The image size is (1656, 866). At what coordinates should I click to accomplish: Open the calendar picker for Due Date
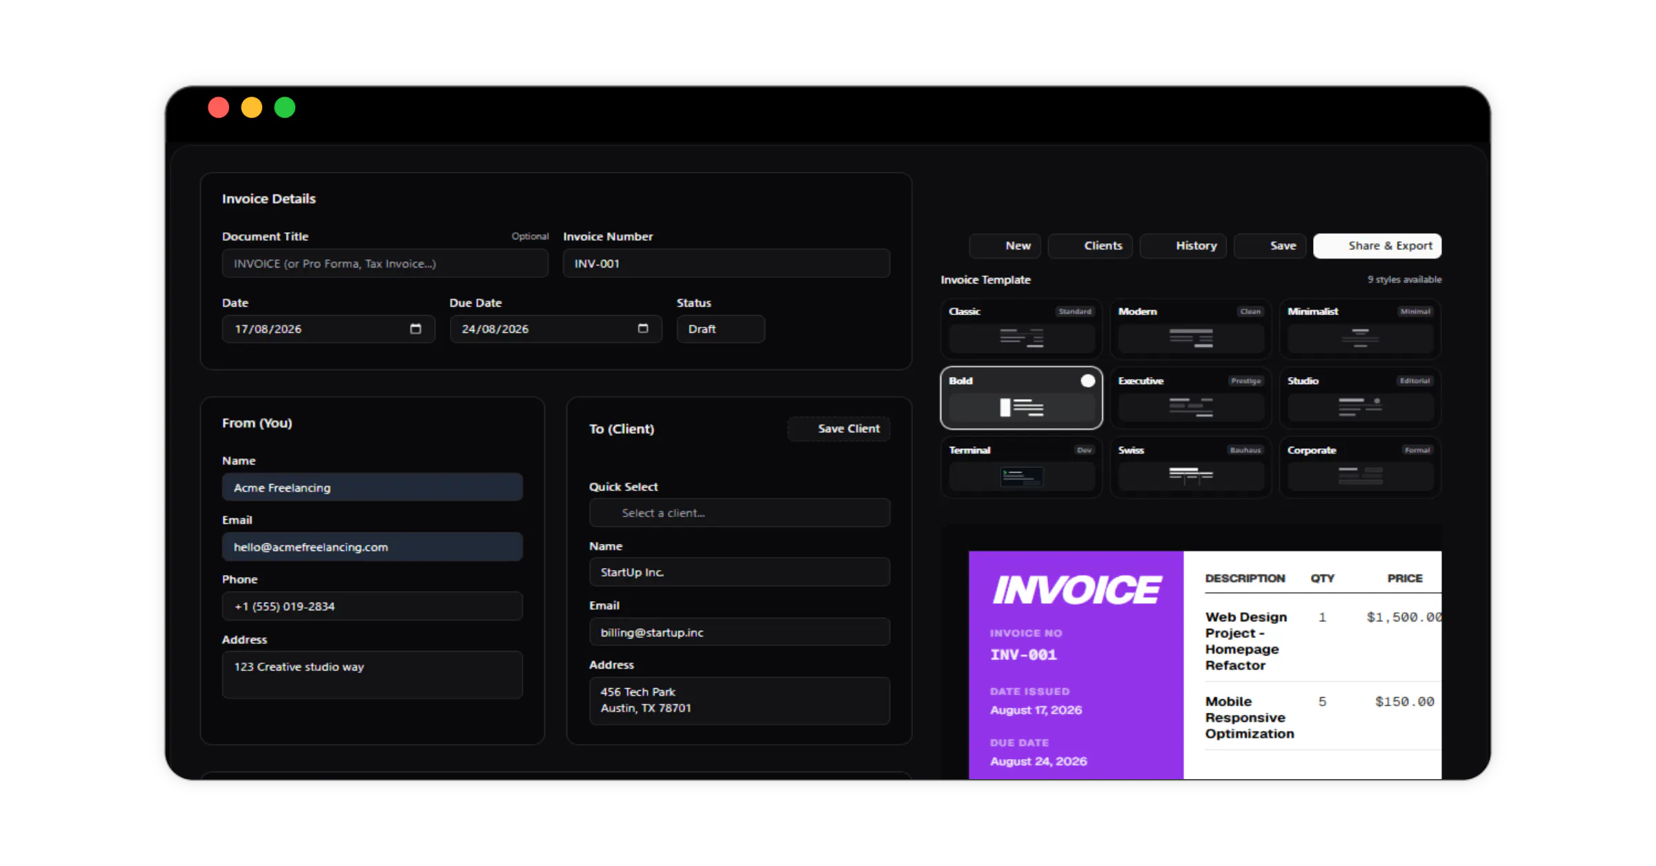click(643, 329)
